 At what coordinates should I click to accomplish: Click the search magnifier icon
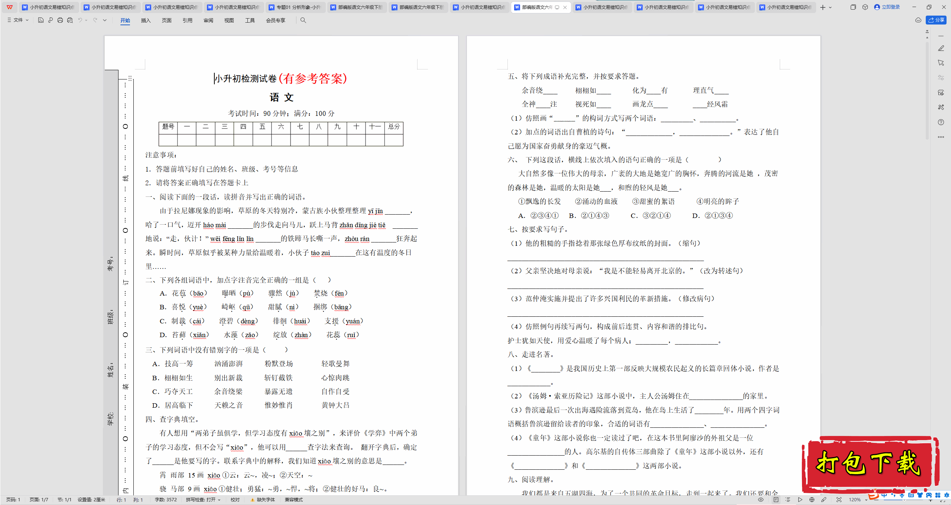click(303, 20)
